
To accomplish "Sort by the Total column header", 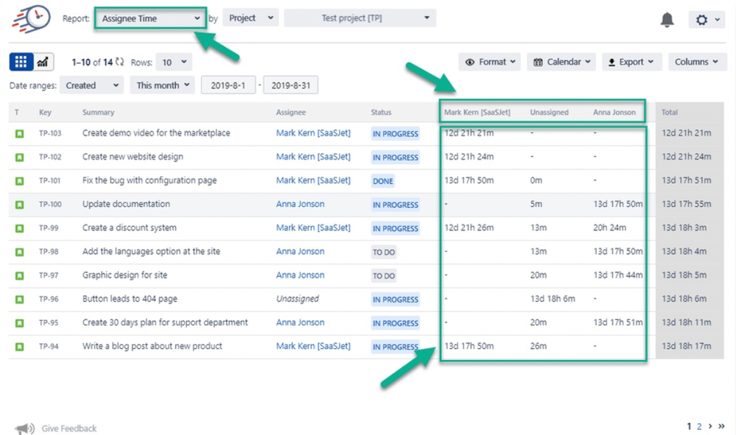I will (670, 113).
